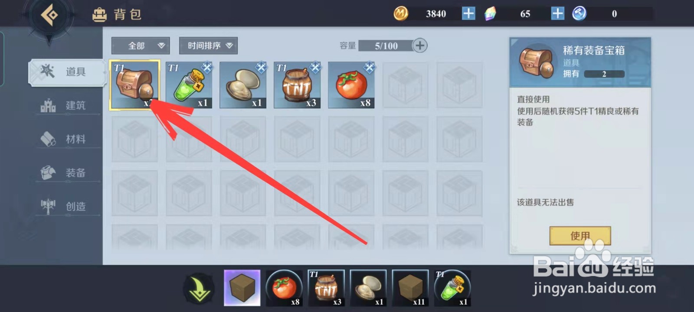This screenshot has height=312, width=694.
Task: Expand backpack capacity with plus icon
Action: tap(420, 45)
